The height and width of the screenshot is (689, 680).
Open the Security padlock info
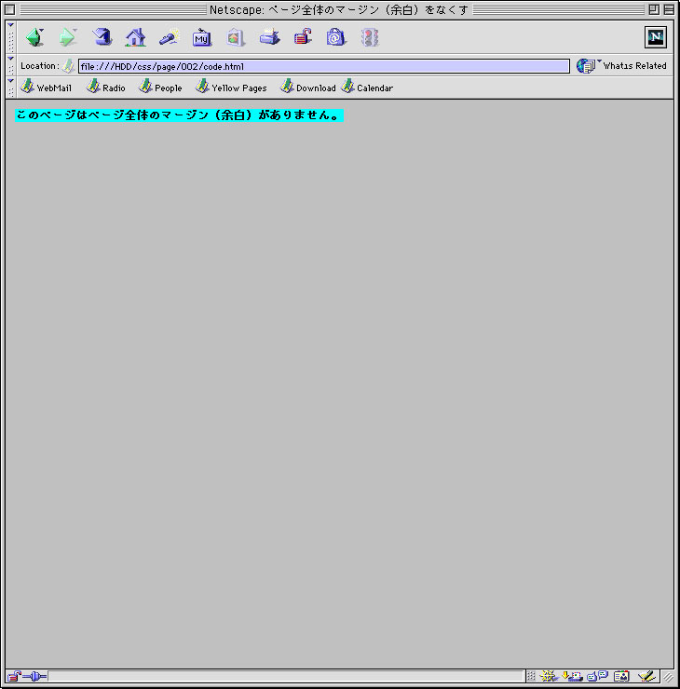[x=303, y=37]
